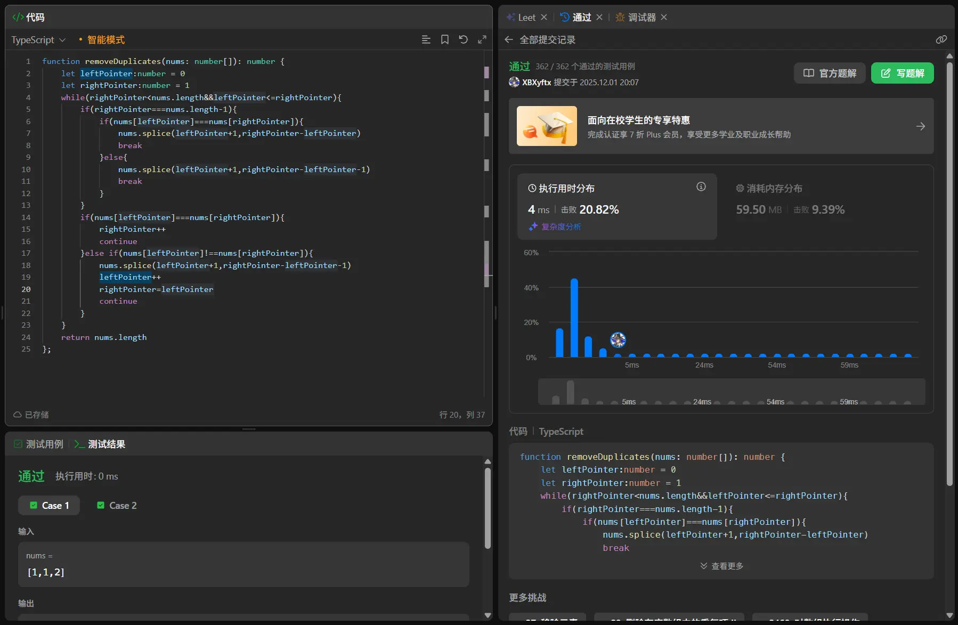Viewport: 958px width, 625px height.
Task: Click the user avatar marker on the chart
Action: click(x=618, y=340)
